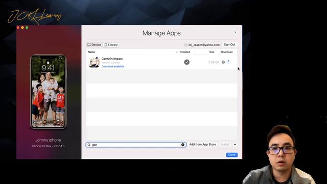Click the drj_teapot@yahoo.com account email
The width and height of the screenshot is (327, 184).
point(204,45)
